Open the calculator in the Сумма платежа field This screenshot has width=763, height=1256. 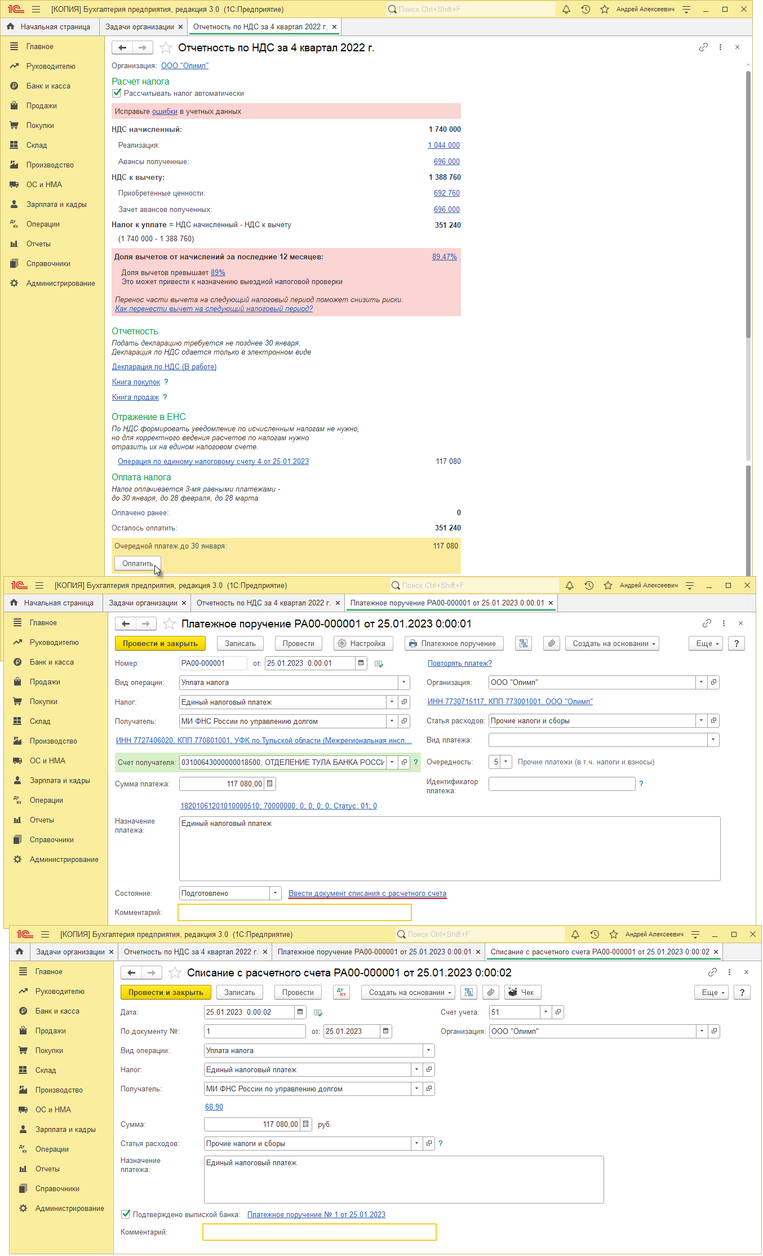270,784
